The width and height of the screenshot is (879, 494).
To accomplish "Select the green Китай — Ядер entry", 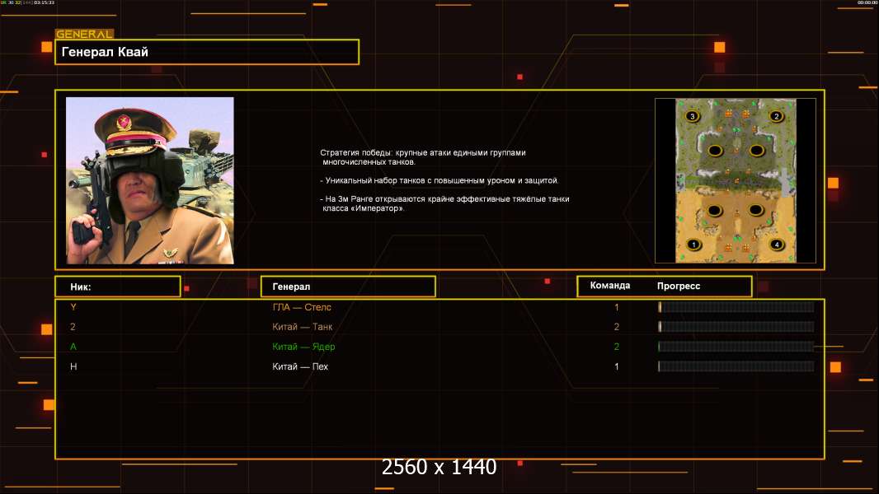I will pyautogui.click(x=303, y=347).
